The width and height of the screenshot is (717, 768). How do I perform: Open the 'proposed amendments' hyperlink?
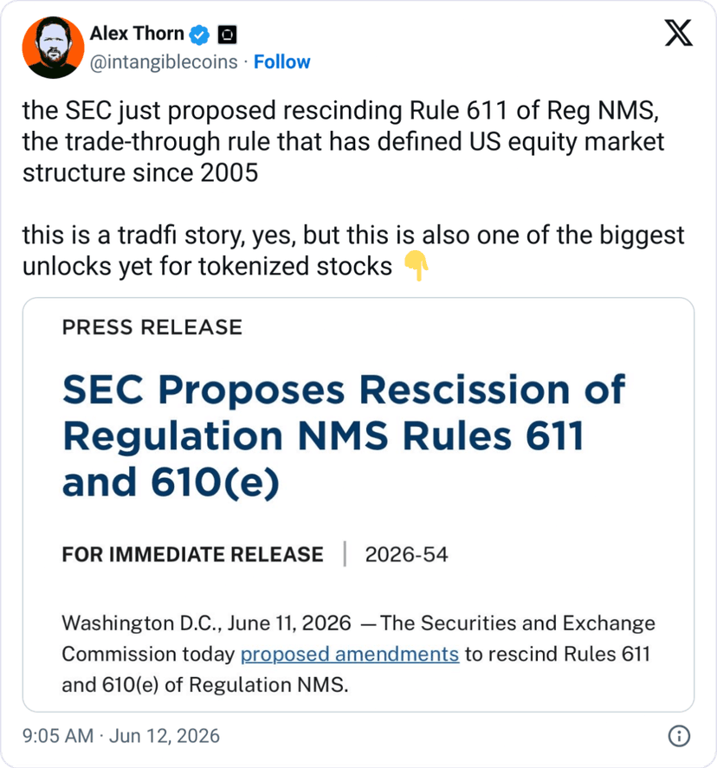pyautogui.click(x=350, y=654)
